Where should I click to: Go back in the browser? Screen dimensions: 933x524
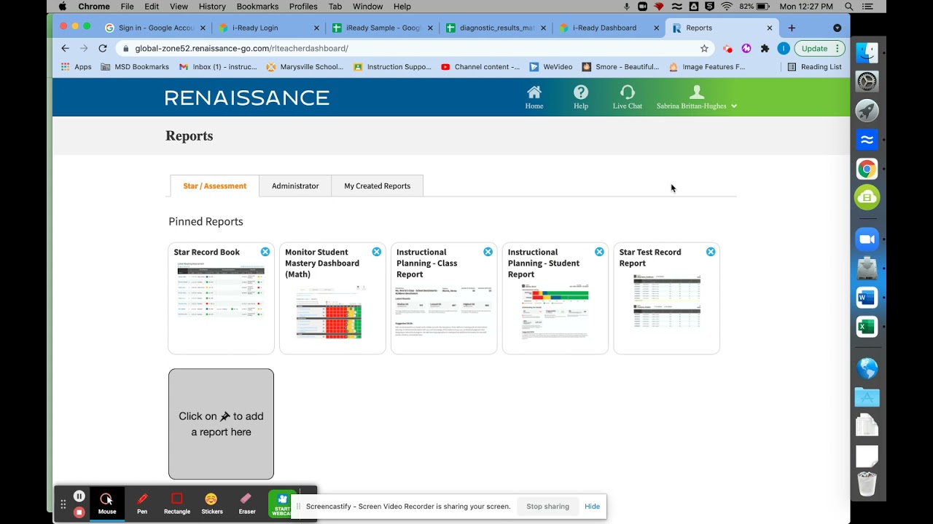point(65,48)
